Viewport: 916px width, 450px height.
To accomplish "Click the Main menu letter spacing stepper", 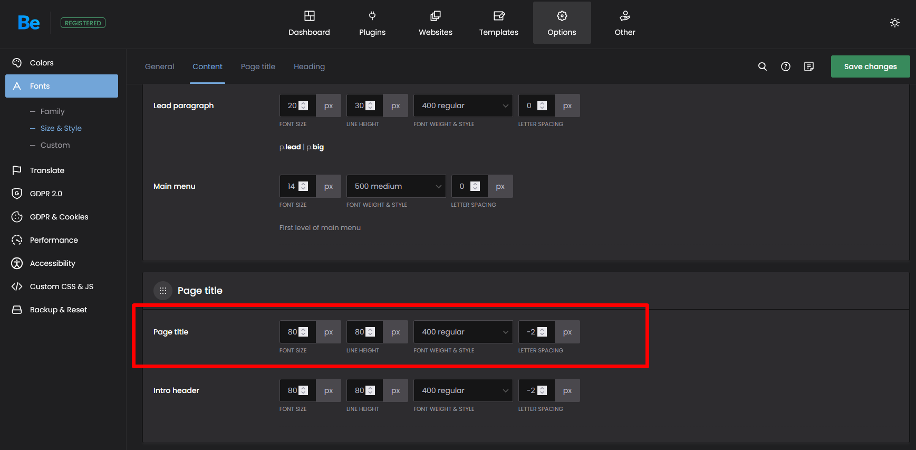I will pyautogui.click(x=475, y=186).
